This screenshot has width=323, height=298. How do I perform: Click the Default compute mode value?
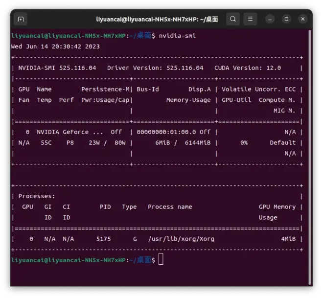tap(283, 143)
